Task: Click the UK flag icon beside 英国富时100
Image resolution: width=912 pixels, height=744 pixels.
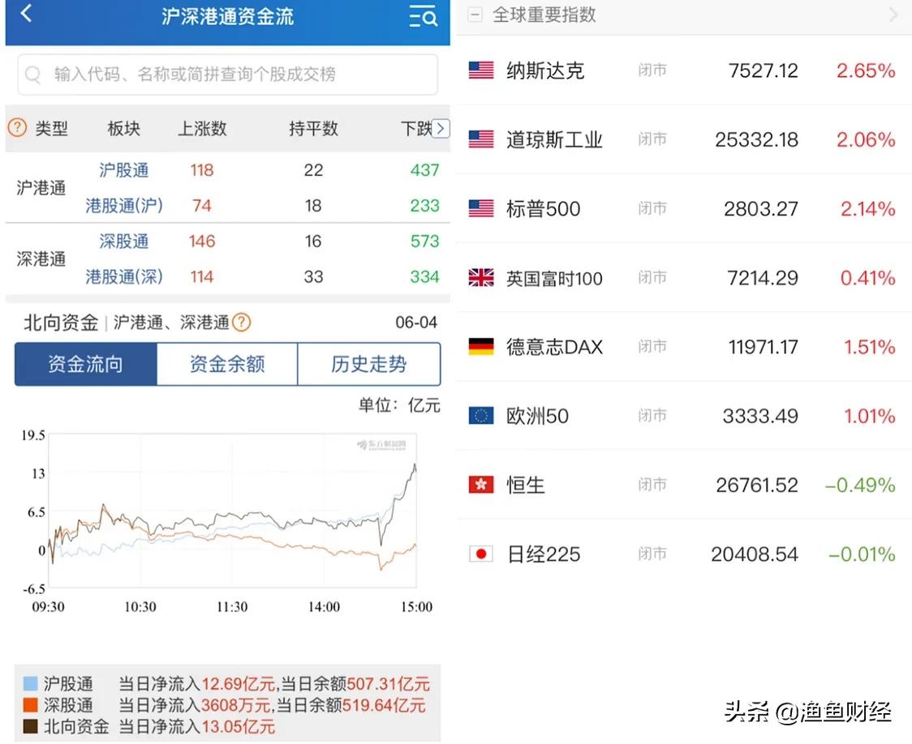Action: point(481,277)
